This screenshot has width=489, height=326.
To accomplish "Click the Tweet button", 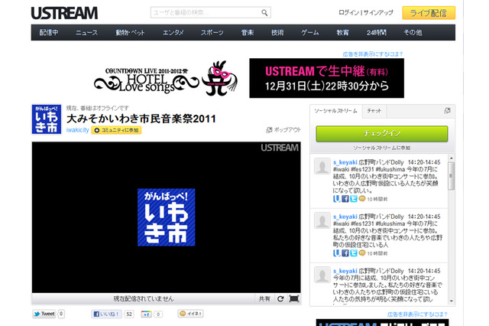I will 44,314.
